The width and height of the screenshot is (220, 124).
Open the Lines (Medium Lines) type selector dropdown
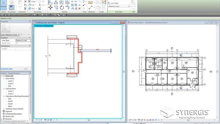[x=10, y=34]
